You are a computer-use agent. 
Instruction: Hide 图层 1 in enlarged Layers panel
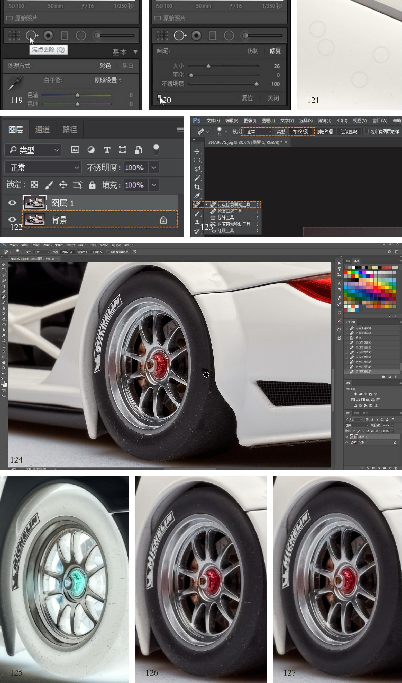[12, 203]
